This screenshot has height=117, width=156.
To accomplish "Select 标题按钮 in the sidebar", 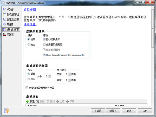I will [13, 14].
